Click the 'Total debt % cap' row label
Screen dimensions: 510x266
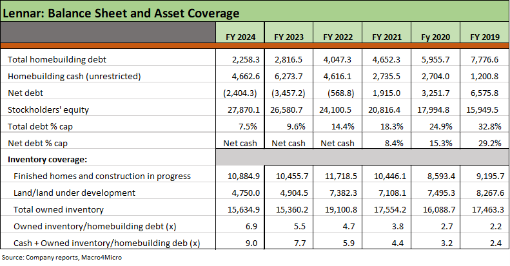40,127
